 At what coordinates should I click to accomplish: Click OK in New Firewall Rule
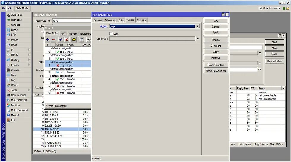[216, 20]
